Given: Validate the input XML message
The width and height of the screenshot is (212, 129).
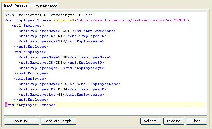Looking at the screenshot, I should point(151,121).
